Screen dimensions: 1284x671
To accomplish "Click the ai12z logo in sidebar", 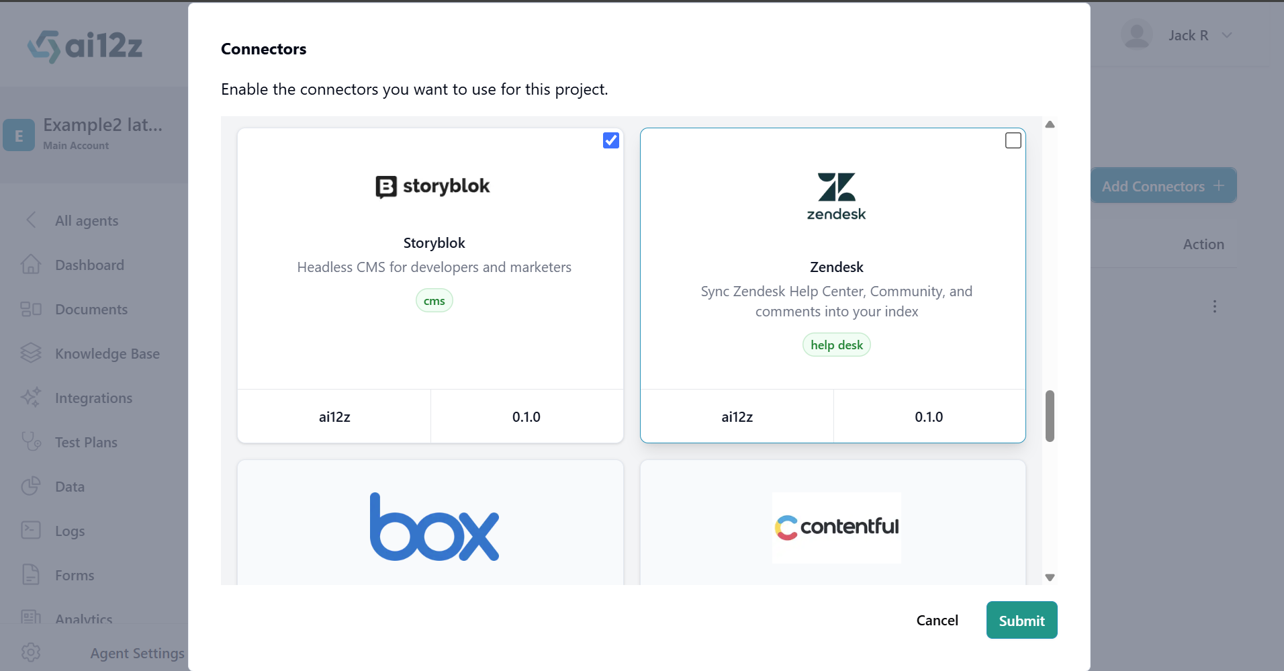I will point(85,46).
